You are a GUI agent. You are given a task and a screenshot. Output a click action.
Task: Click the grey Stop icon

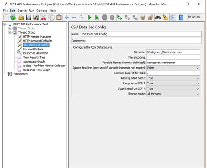104,17
